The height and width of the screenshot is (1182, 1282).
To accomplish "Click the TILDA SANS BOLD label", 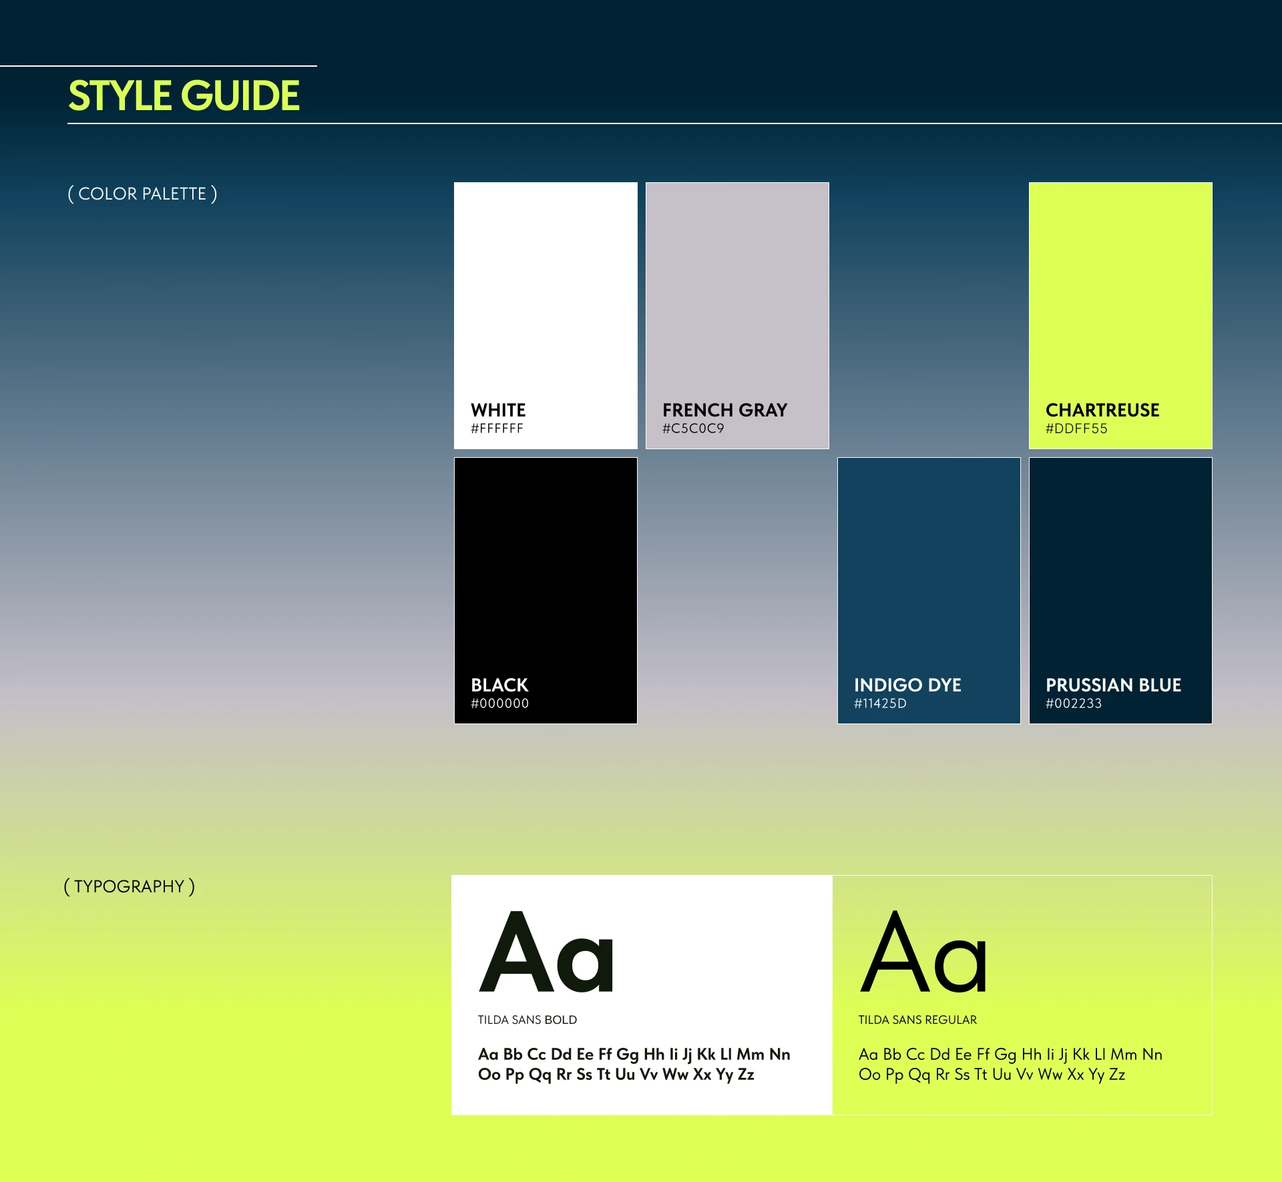I will coord(527,1020).
